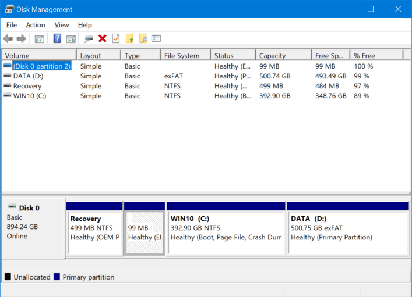Click the Online status under Disk 0
The height and width of the screenshot is (297, 412).
(17, 236)
